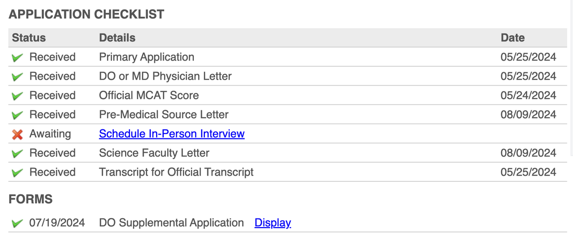Click the green checkmark next to Official MCAT Score
Image resolution: width=573 pixels, height=240 pixels.
(x=18, y=95)
